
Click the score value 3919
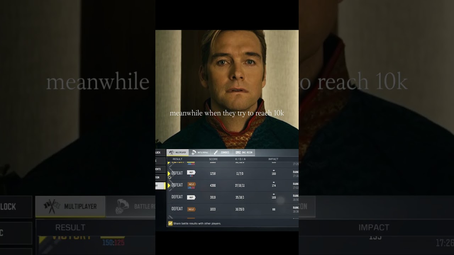213,197
